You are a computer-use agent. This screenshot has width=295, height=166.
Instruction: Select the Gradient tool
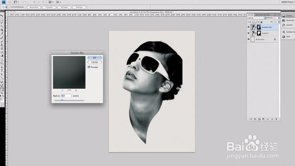click(2, 56)
